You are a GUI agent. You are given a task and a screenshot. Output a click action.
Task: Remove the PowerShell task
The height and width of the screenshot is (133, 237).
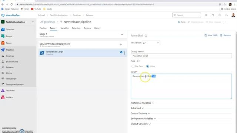226,35
